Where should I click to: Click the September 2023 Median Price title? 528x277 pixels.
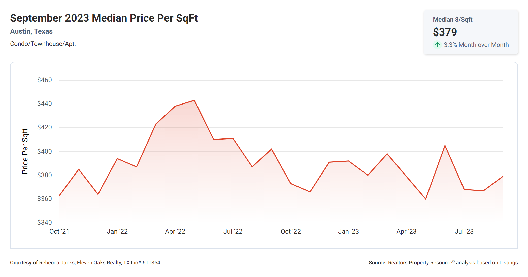(104, 18)
